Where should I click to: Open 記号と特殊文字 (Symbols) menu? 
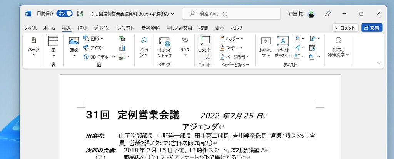[338, 48]
